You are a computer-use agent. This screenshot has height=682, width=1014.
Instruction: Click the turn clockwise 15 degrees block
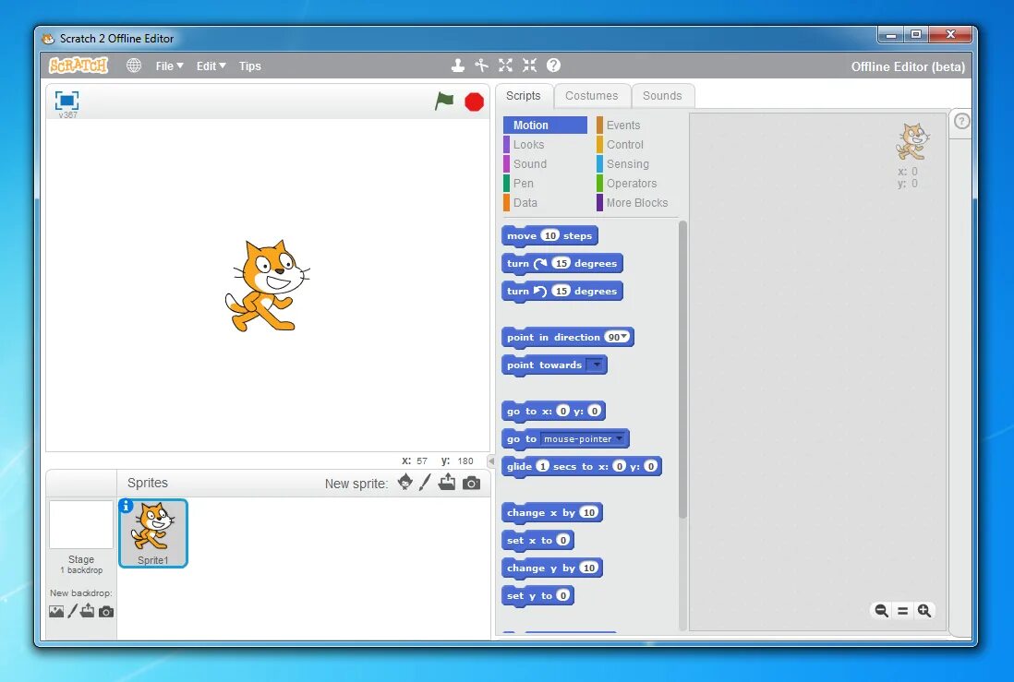pyautogui.click(x=562, y=263)
